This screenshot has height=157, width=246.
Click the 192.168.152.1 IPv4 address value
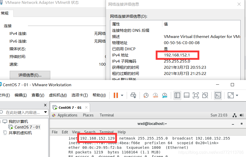177,55
